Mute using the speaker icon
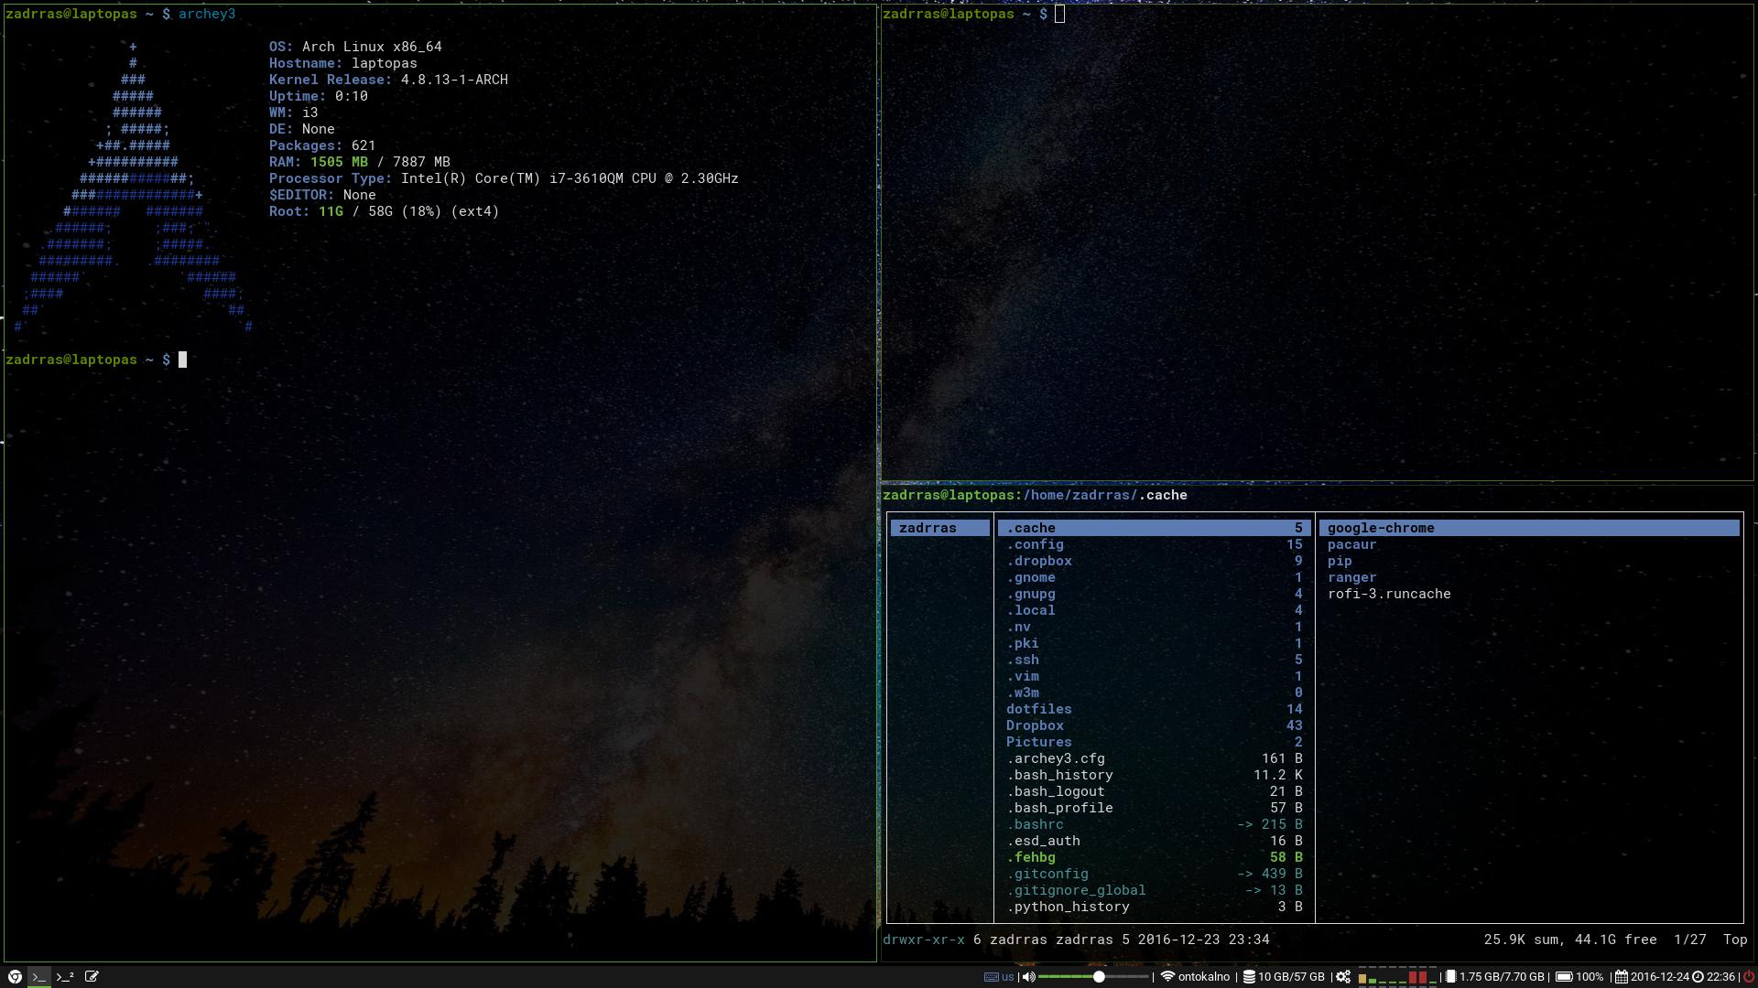Viewport: 1758px width, 988px height. point(1028,977)
